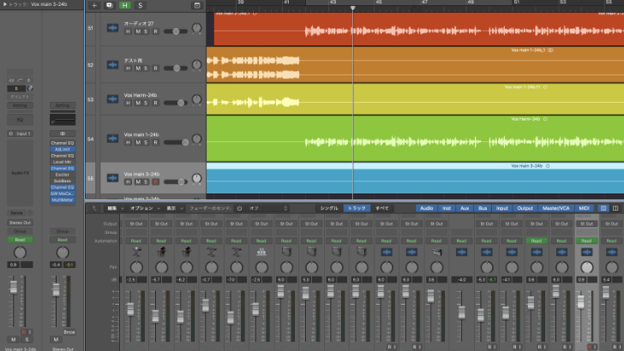Toggle the fader sends power button
The image size is (624, 351).
coord(240,208)
